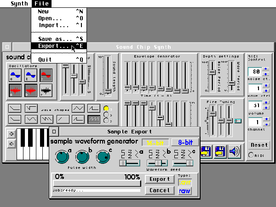Click the speaker sound preview icon
Viewport: 276px width, 207px height.
click(234, 150)
